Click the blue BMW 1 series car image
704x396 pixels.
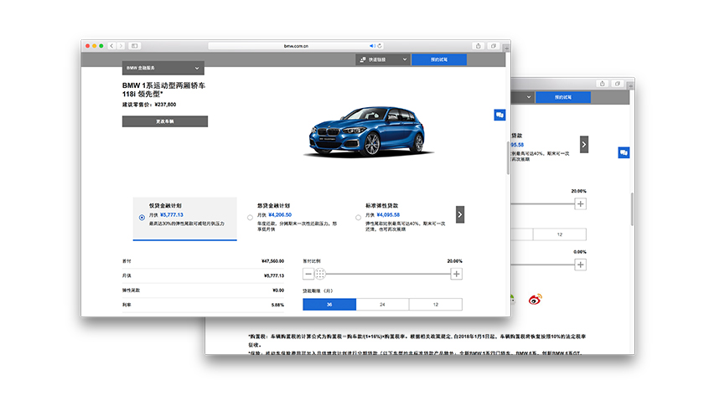tap(367, 131)
